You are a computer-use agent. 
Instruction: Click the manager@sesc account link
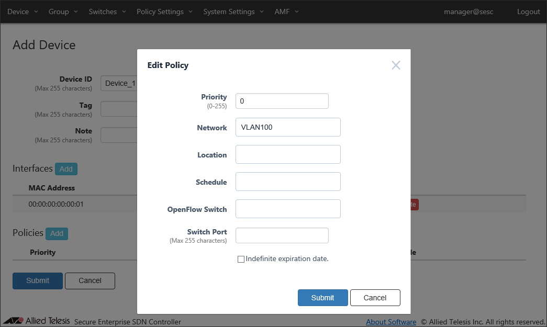[x=468, y=12]
